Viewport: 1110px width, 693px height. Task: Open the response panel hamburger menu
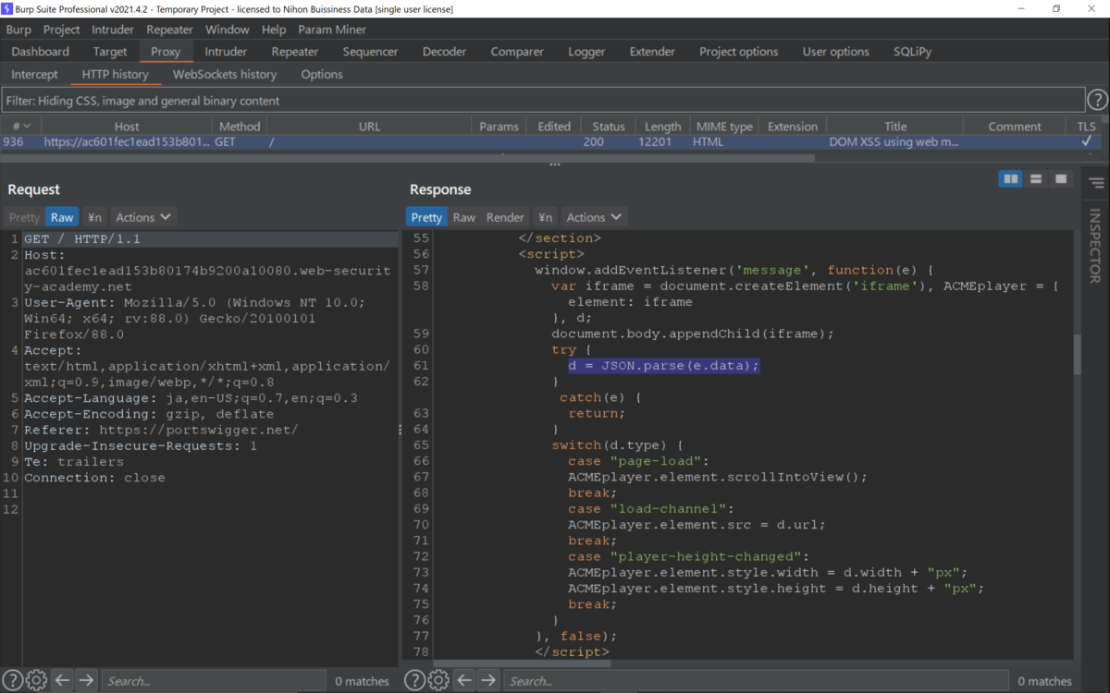(1095, 183)
